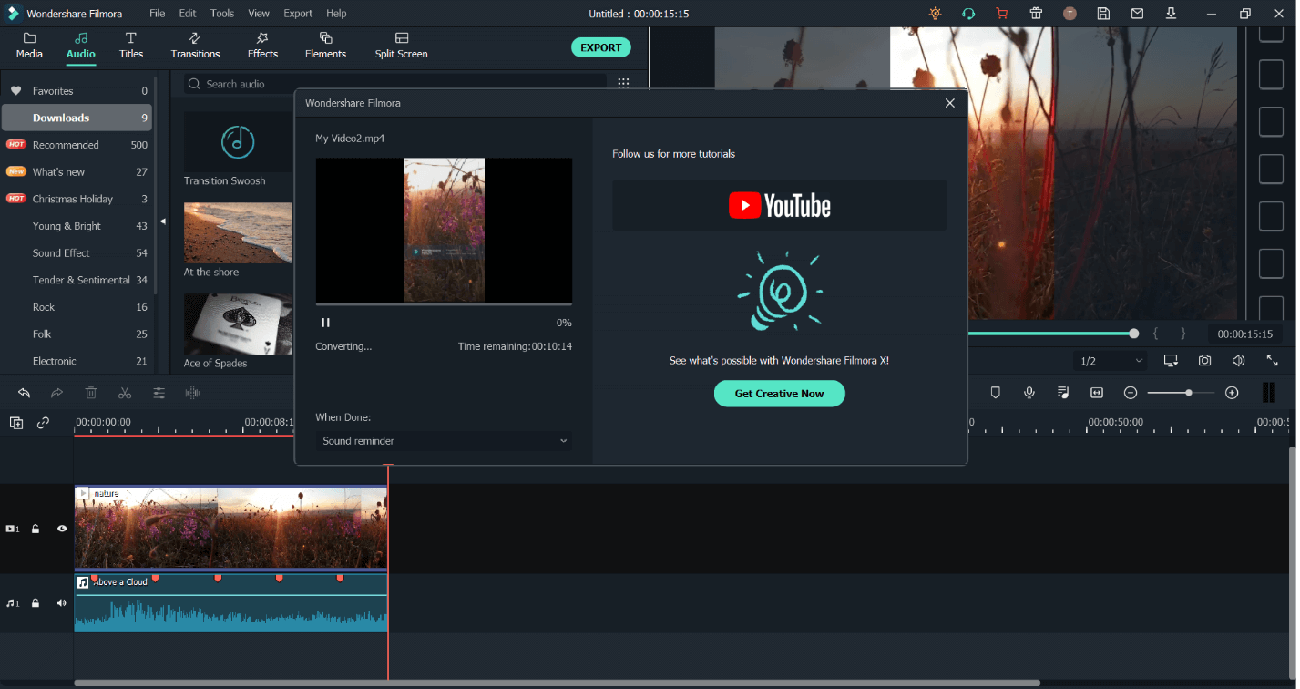This screenshot has width=1300, height=689.
Task: Open the Export menu in menu bar
Action: click(x=298, y=14)
